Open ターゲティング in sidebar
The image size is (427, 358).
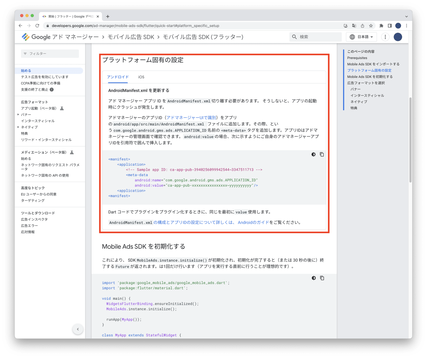(x=33, y=201)
